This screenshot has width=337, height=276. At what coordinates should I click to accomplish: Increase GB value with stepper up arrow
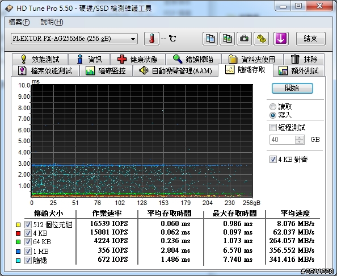[300, 137]
